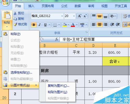Open the fill color dropdown arrow
The height and width of the screenshot is (104, 130).
pyautogui.click(x=68, y=25)
